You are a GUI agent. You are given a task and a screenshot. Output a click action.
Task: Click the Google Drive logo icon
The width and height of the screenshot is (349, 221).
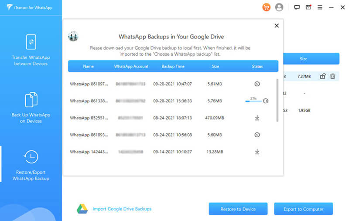(x=82, y=209)
